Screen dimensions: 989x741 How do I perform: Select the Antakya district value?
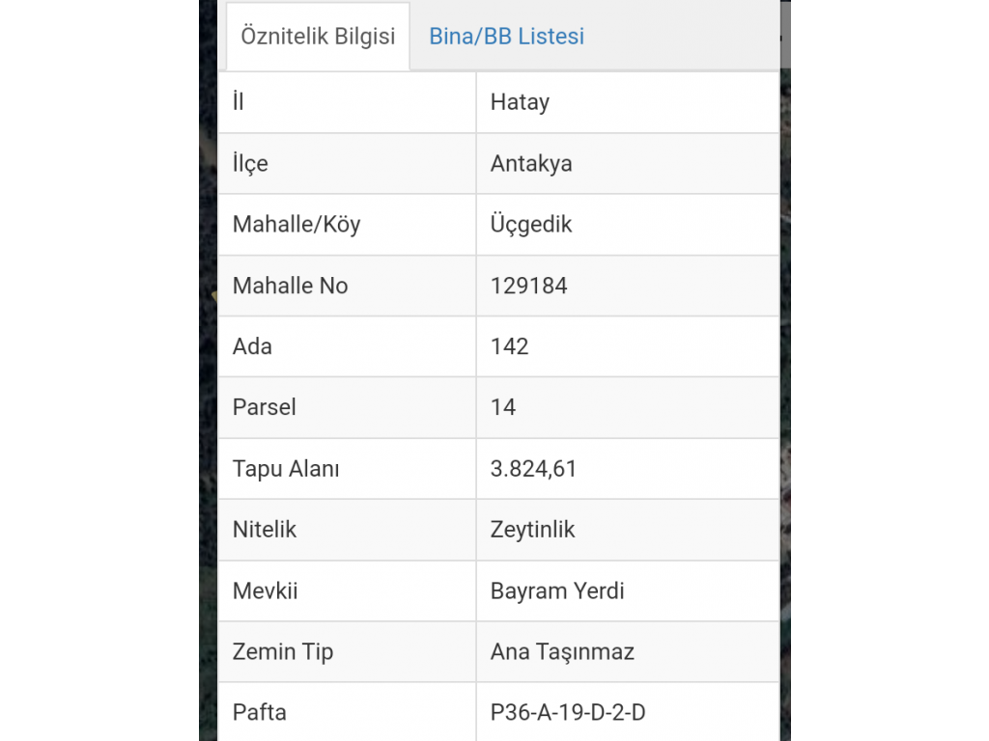click(531, 163)
